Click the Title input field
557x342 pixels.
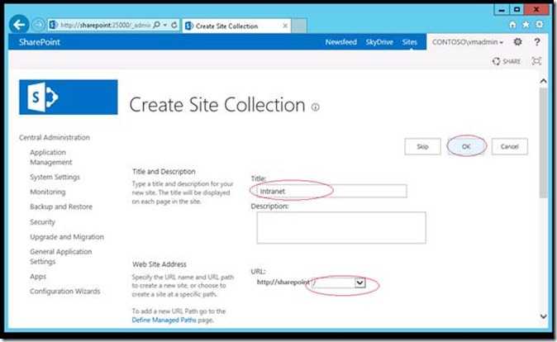[x=331, y=191]
